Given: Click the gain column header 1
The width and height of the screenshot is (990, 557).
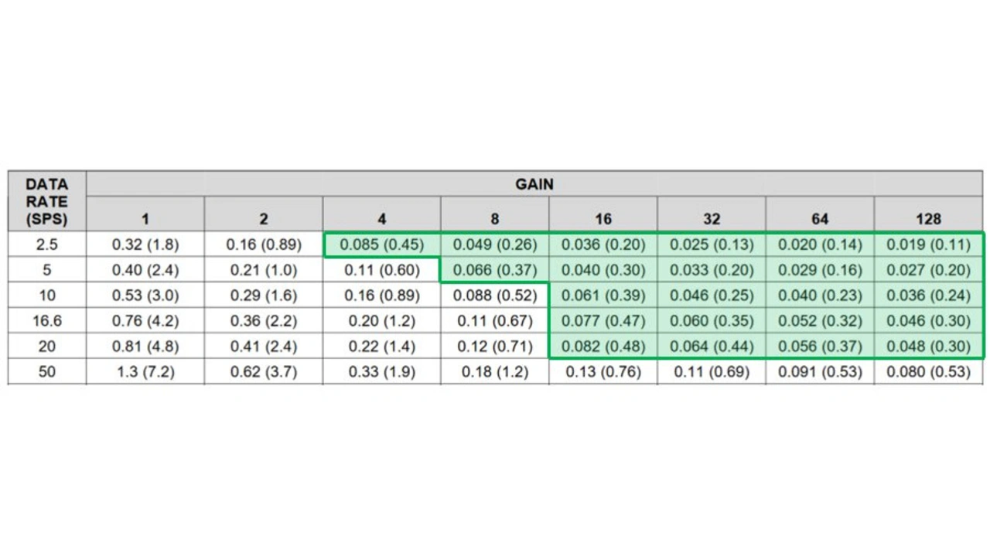Looking at the screenshot, I should click(x=145, y=219).
